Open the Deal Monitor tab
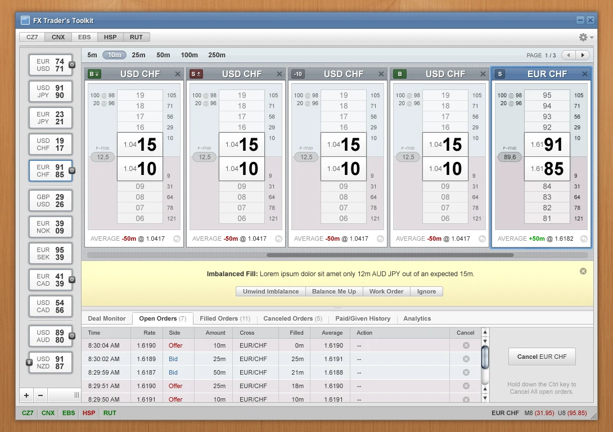This screenshot has width=613, height=432. pyautogui.click(x=107, y=318)
